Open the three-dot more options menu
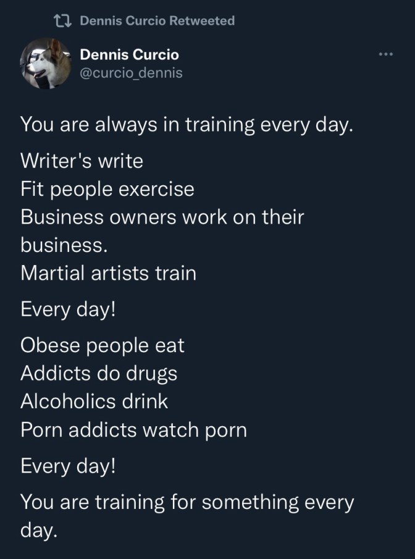Viewport: 415px width, 559px height. click(x=385, y=54)
